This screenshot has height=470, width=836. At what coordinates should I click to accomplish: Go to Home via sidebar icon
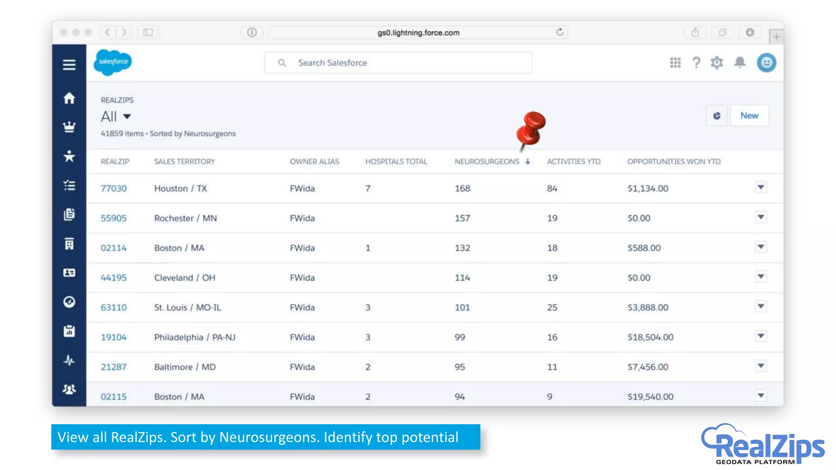[69, 98]
